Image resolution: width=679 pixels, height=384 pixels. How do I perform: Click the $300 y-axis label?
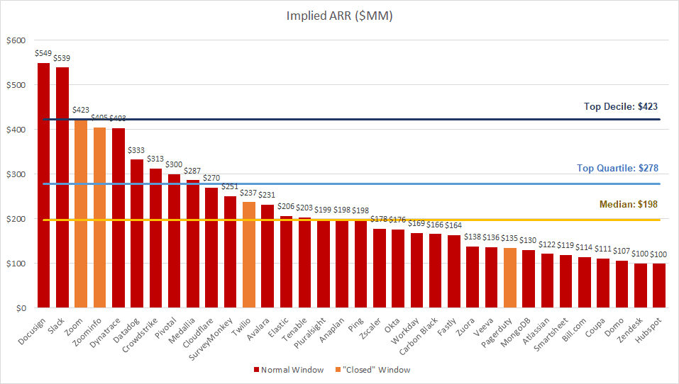[x=16, y=174]
